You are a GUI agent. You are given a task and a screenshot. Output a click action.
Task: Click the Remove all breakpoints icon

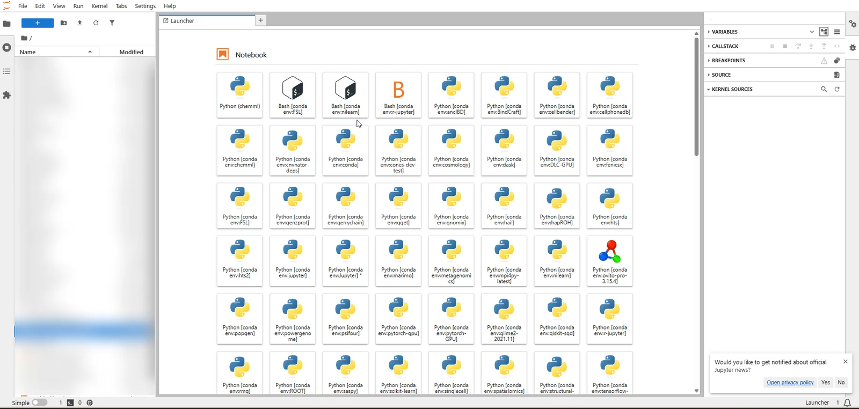837,61
